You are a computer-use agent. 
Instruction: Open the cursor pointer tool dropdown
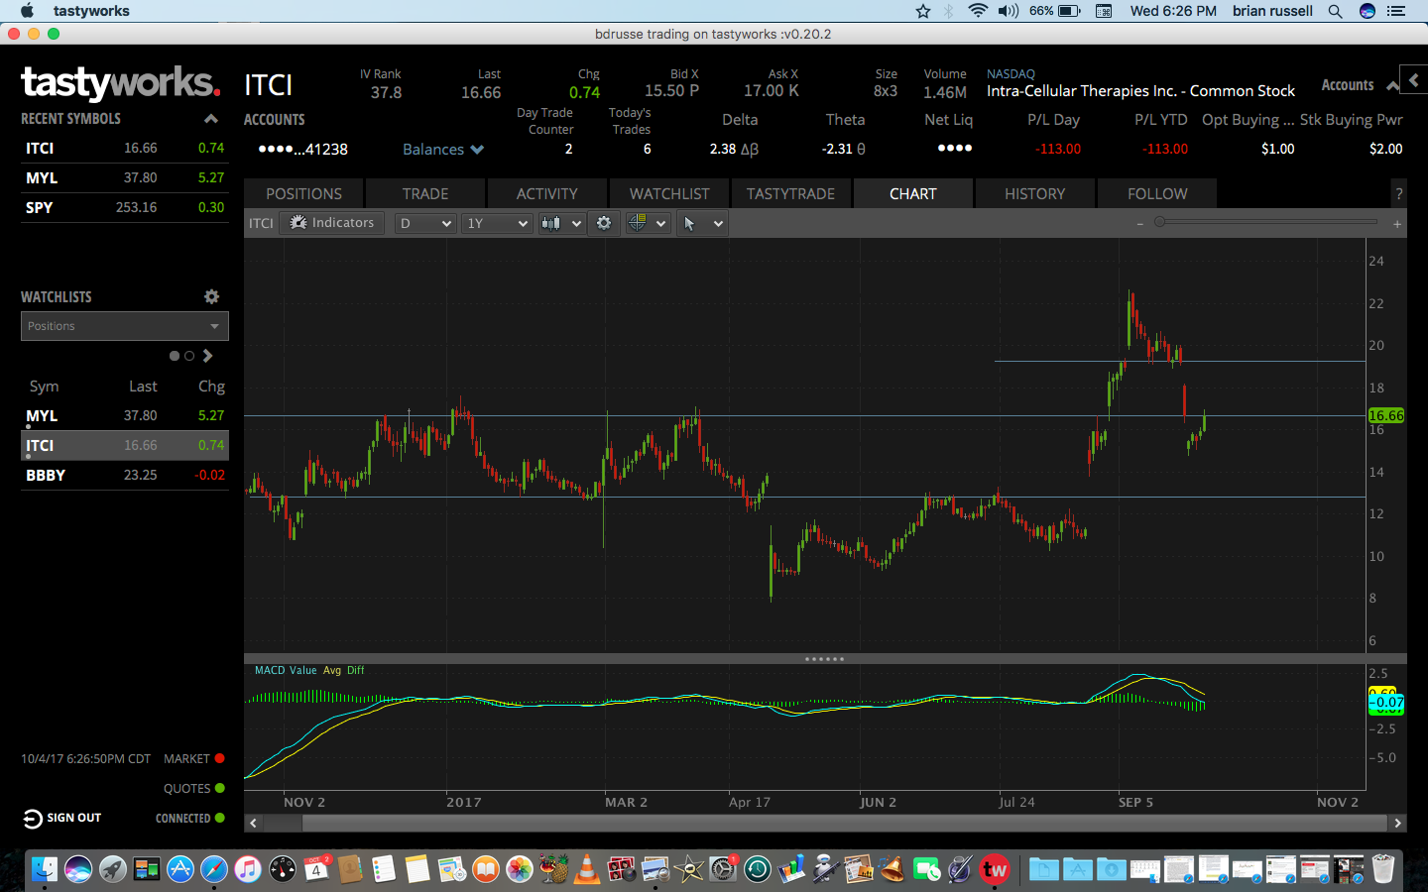click(x=701, y=224)
